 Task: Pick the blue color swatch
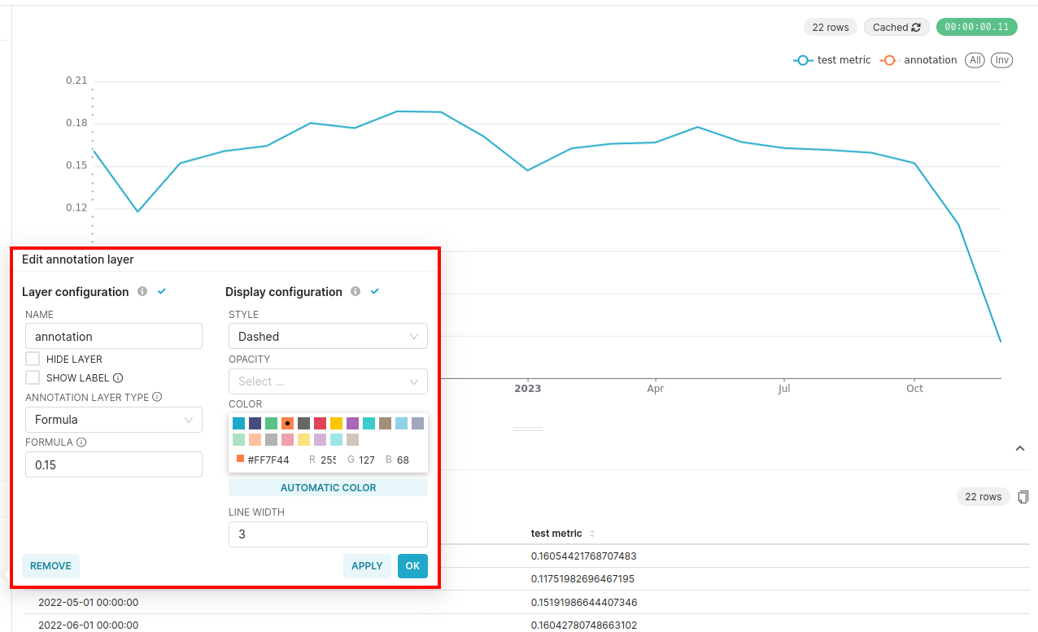click(238, 423)
